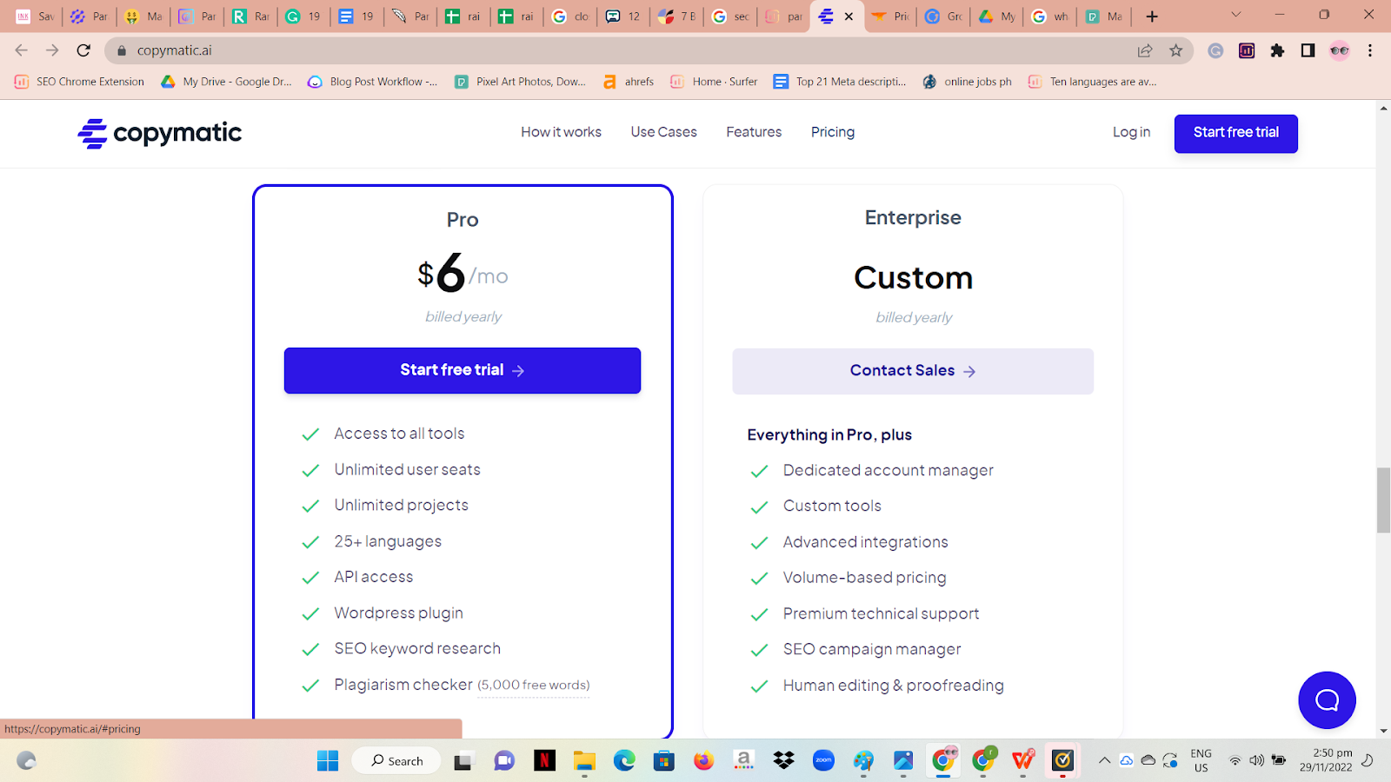
Task: Open the 'Ten languages are av...' bookmark
Action: 1092,82
